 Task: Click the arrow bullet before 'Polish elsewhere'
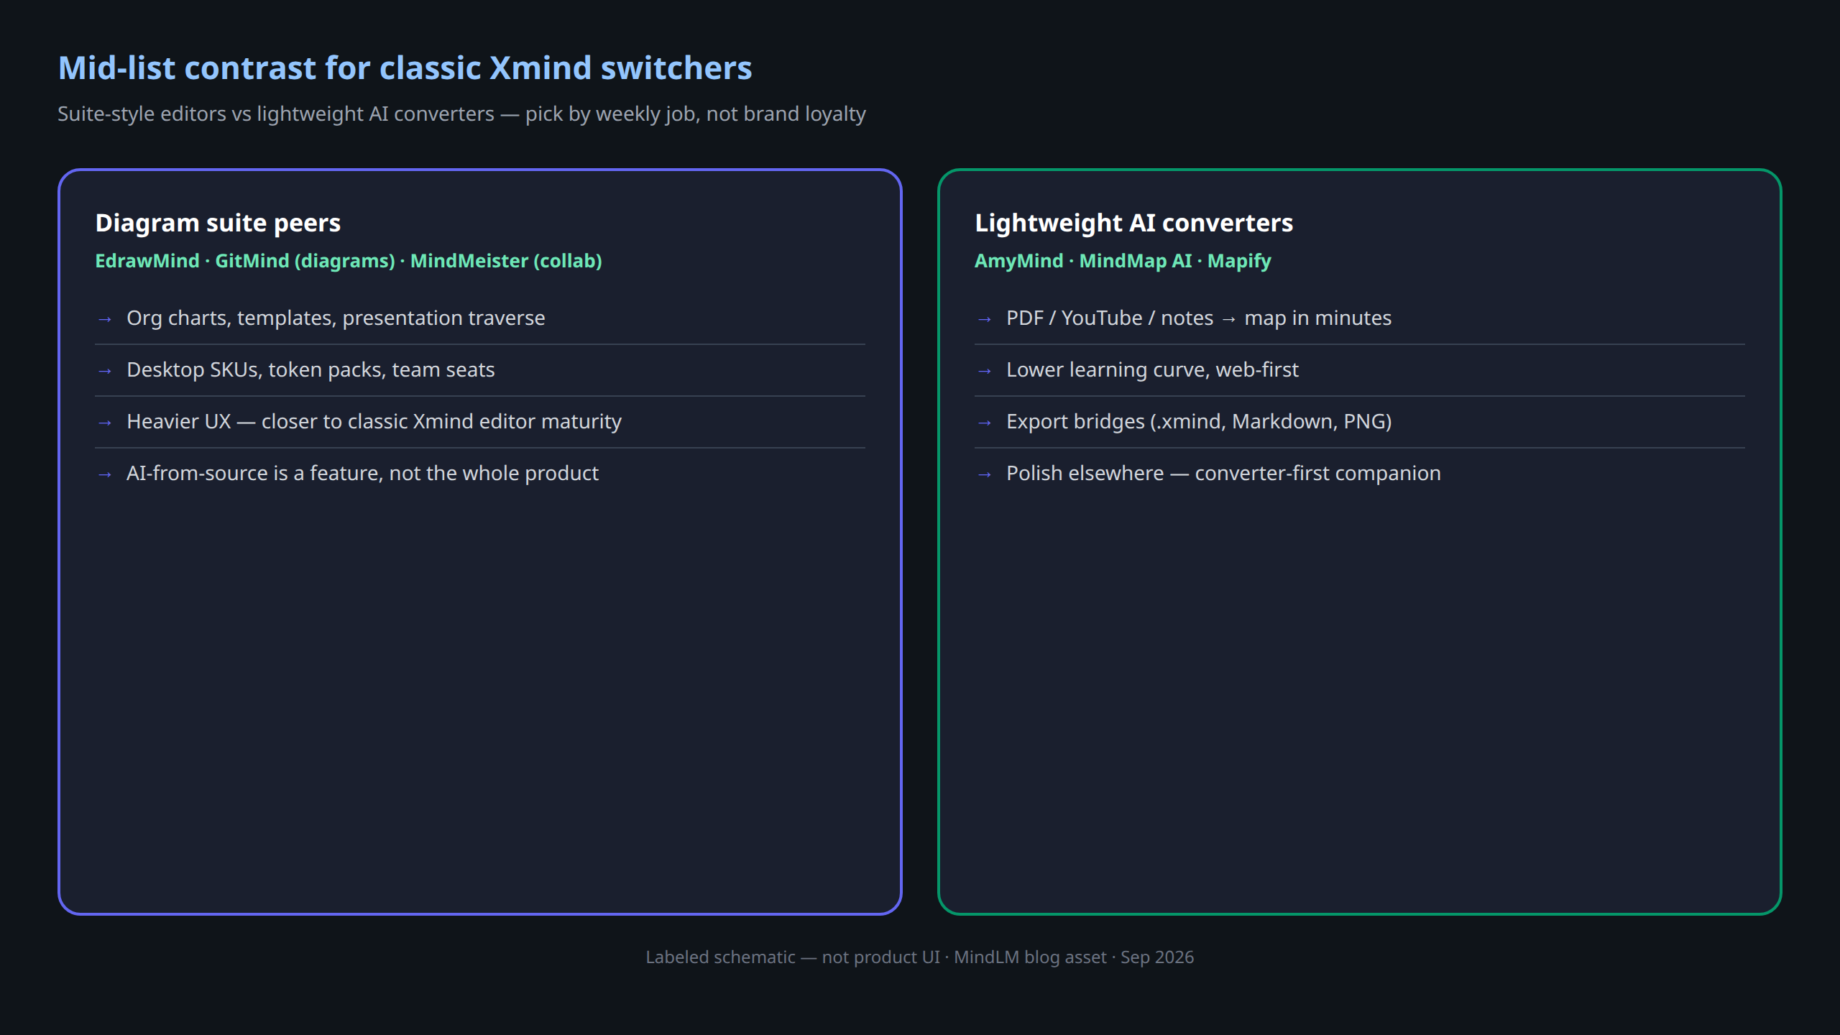coord(985,474)
